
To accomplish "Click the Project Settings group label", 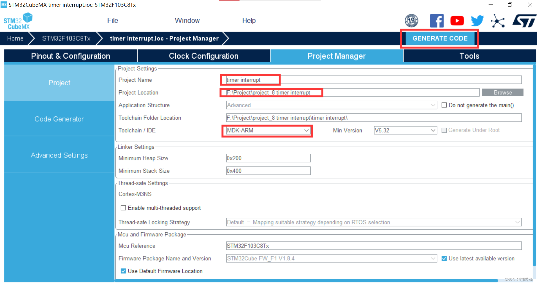I will [137, 68].
